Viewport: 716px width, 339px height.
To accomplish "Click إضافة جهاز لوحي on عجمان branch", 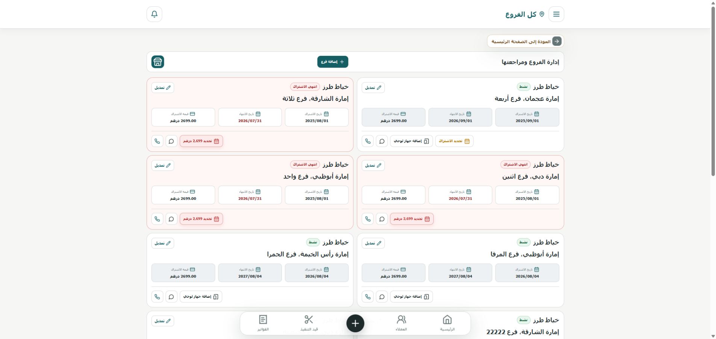I will pyautogui.click(x=412, y=141).
